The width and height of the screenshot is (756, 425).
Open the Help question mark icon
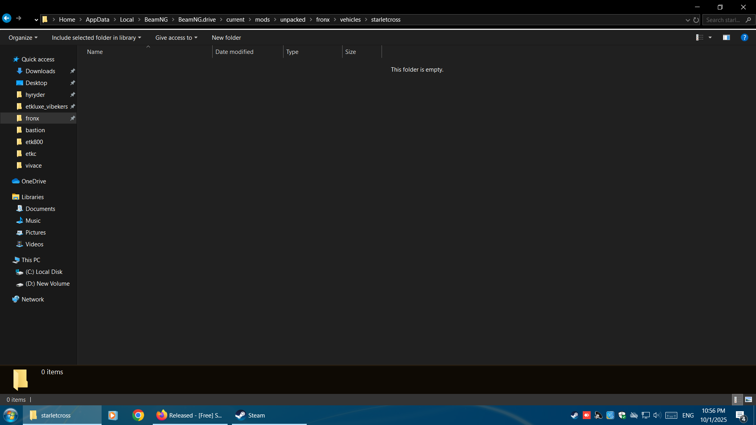point(744,37)
